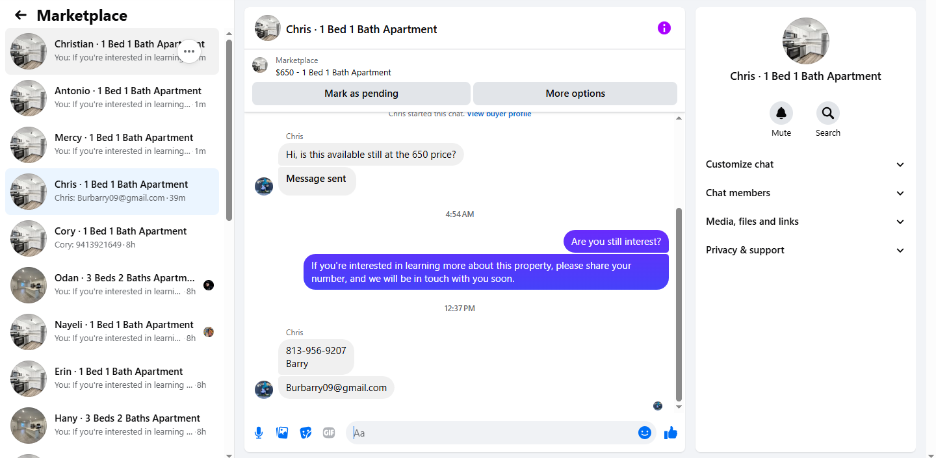936x458 pixels.
Task: Expand the Customize chat section
Action: tap(805, 164)
